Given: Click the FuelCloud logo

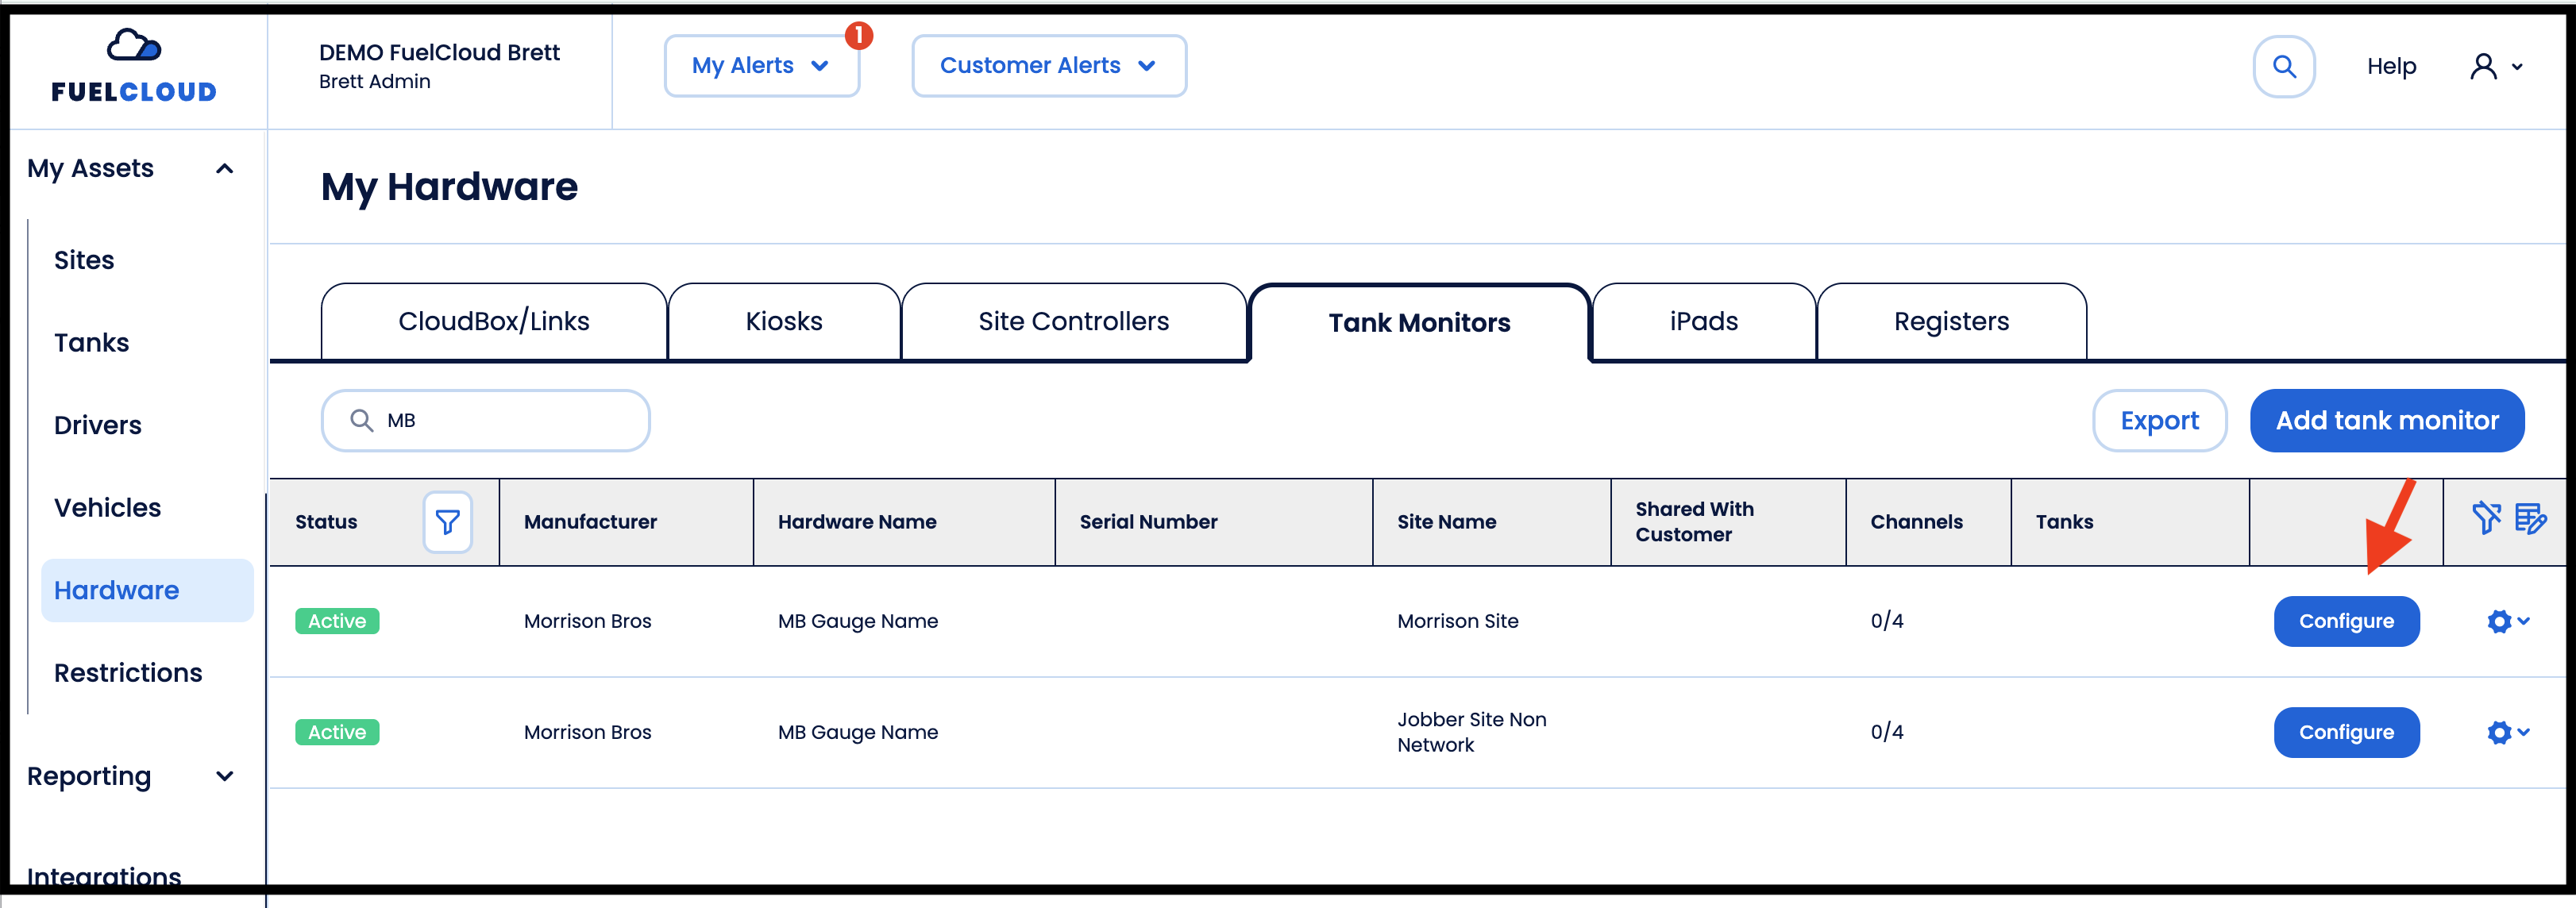Looking at the screenshot, I should pyautogui.click(x=134, y=66).
